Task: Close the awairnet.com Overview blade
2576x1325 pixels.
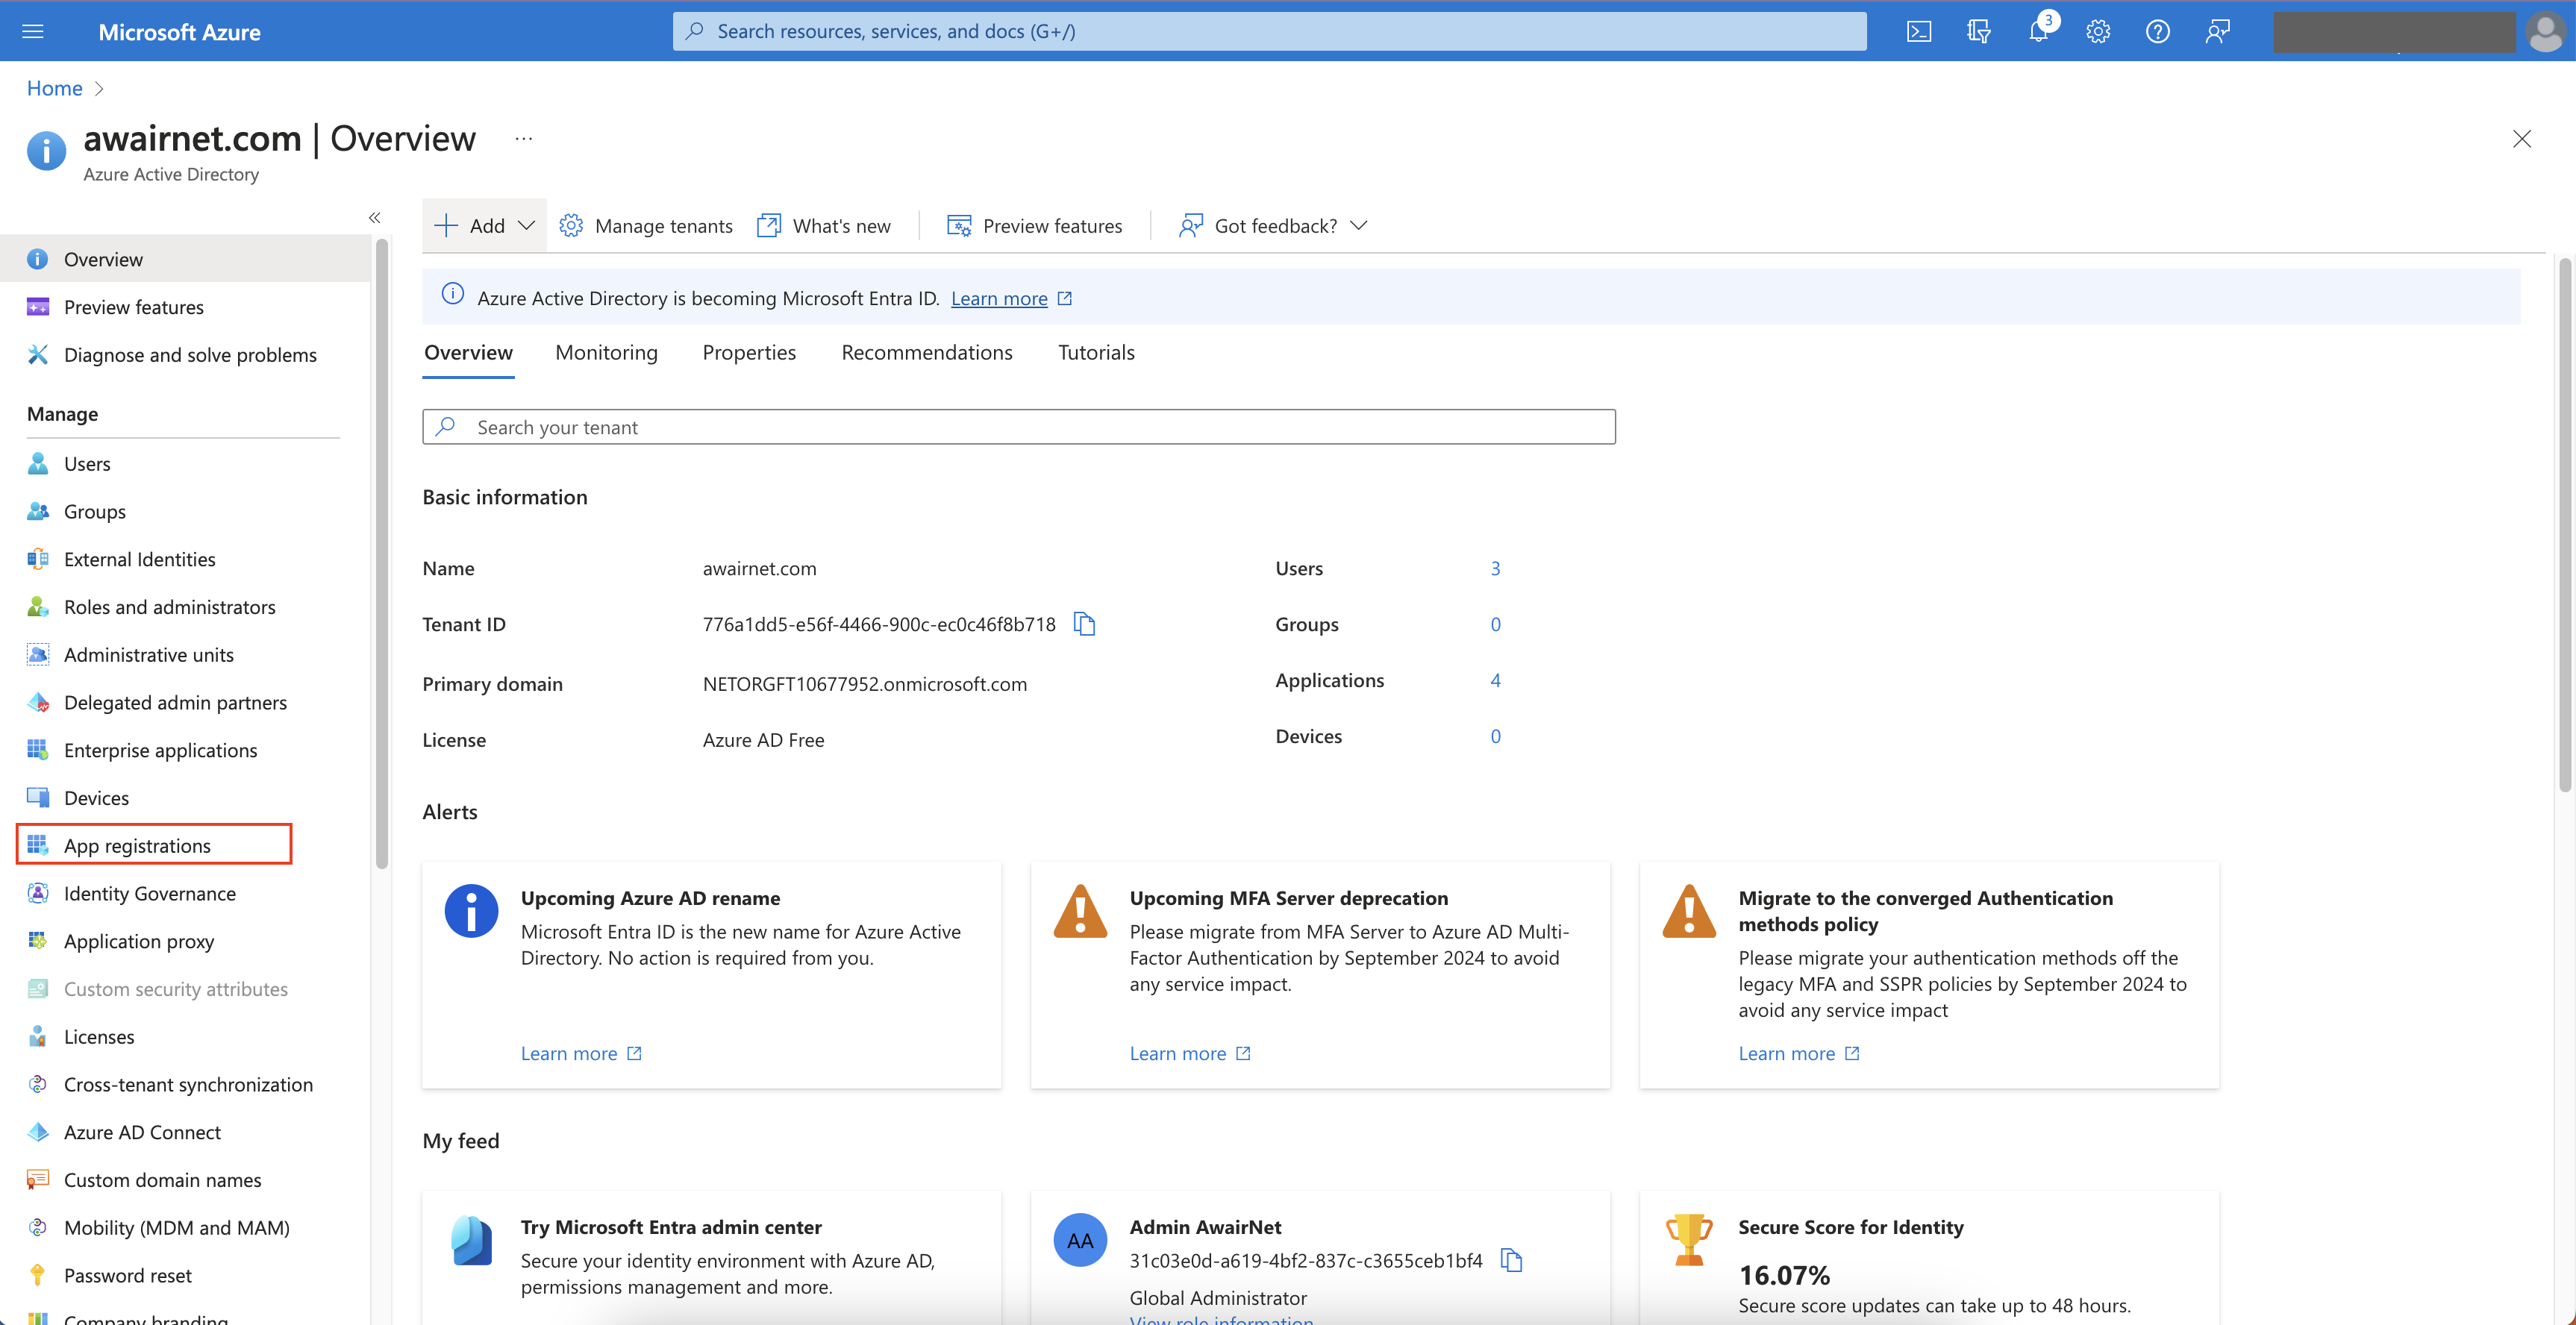Action: (2521, 139)
